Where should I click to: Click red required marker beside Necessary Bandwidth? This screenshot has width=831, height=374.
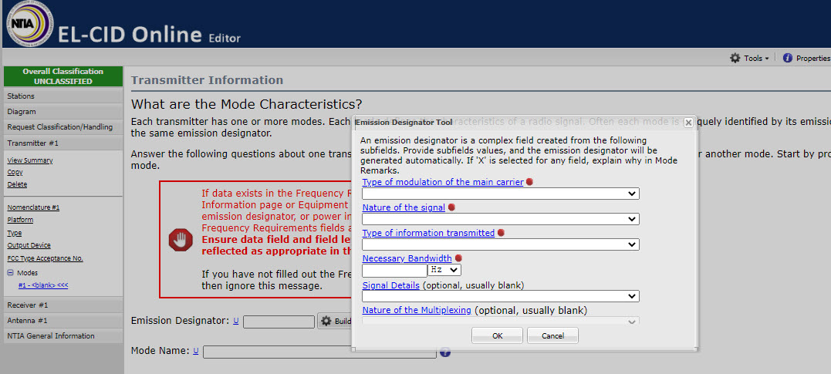tap(458, 258)
